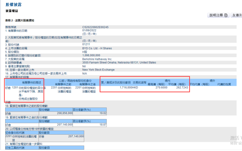
Task: Select 切合身分的代號 table header
Action: coord(15,132)
